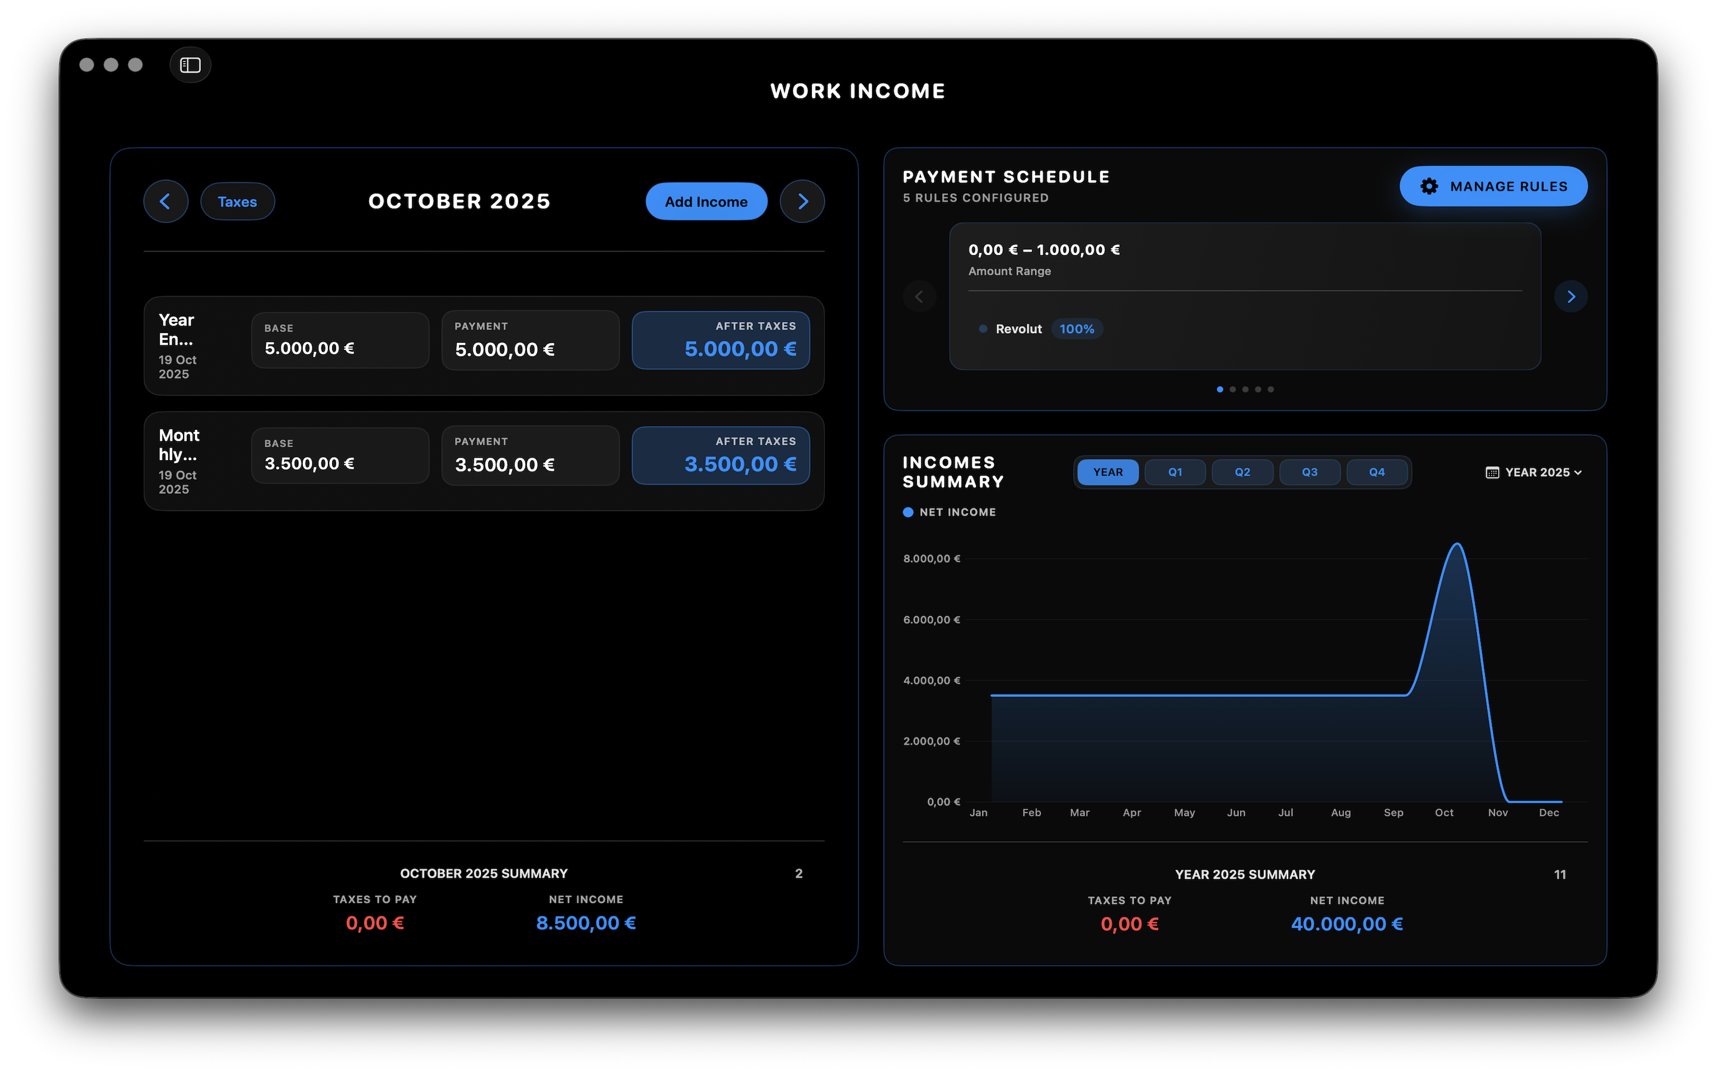Enable the Q2 quarter filter

(1242, 472)
